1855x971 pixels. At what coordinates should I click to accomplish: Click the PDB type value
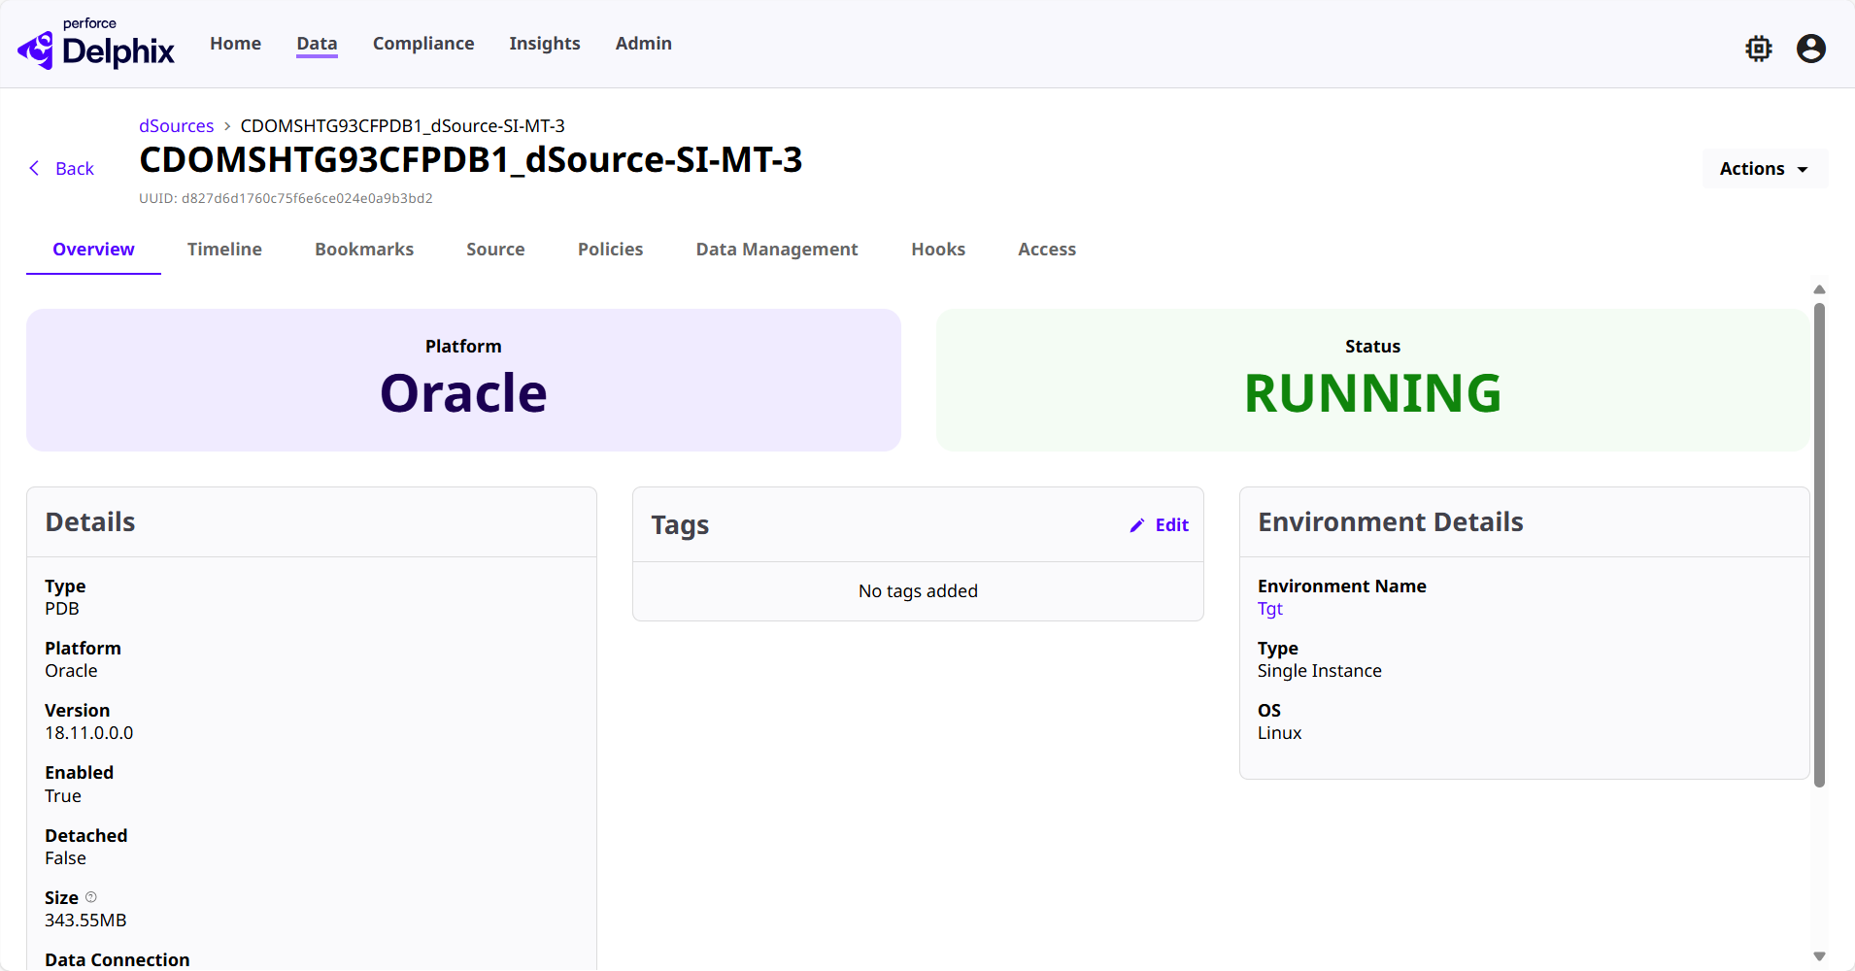point(62,609)
